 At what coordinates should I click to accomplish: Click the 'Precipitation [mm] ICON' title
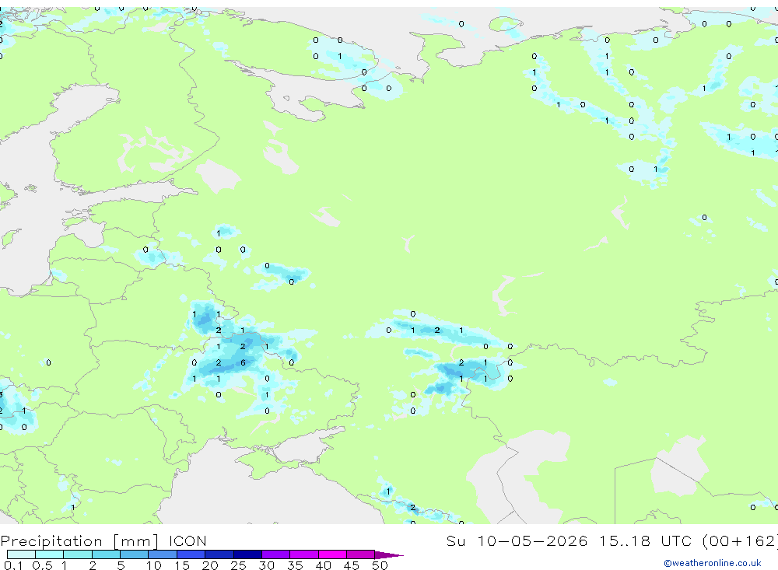pos(103,540)
